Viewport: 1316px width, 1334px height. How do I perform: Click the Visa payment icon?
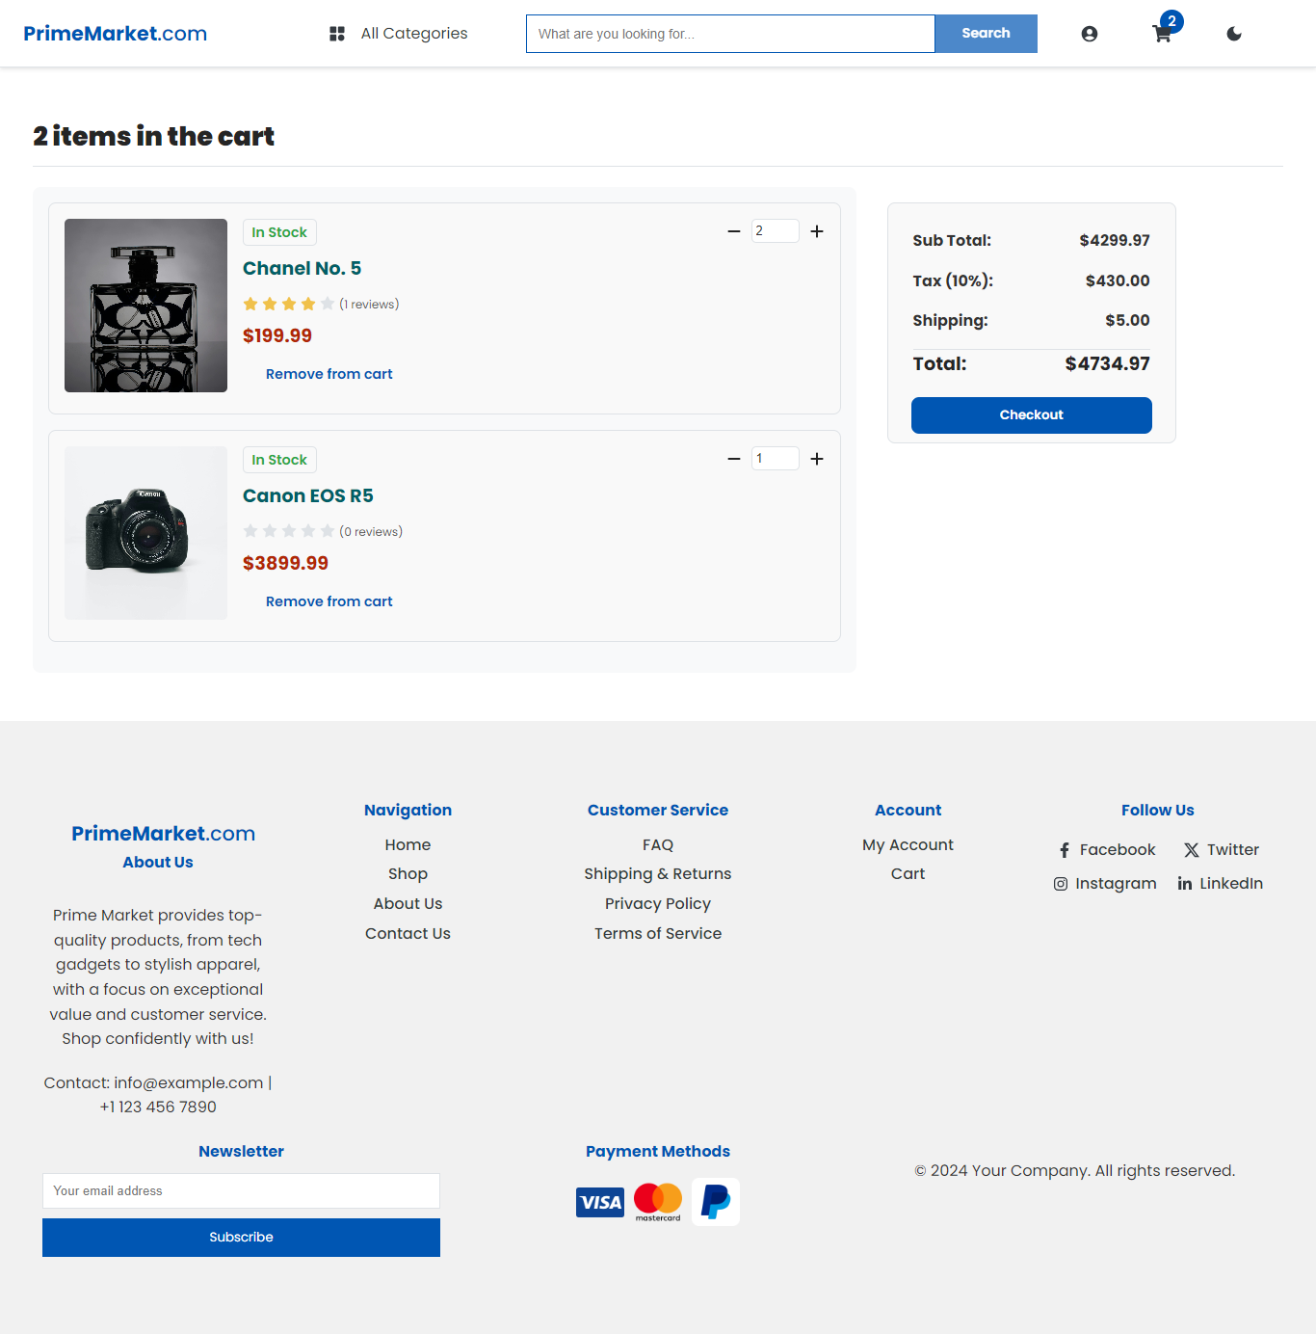pyautogui.click(x=599, y=1202)
